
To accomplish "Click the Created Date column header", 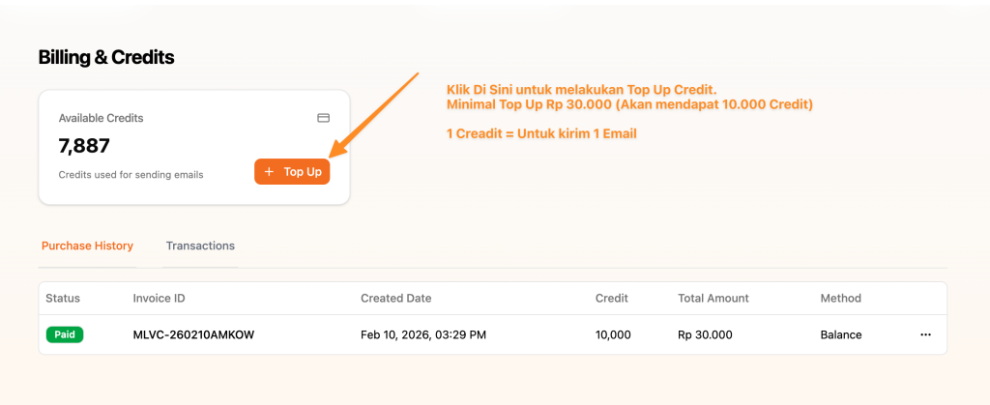I will (x=395, y=298).
